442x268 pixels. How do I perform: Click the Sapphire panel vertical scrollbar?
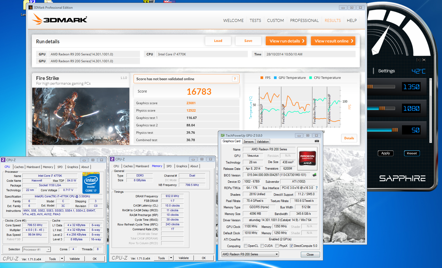[x=430, y=111]
